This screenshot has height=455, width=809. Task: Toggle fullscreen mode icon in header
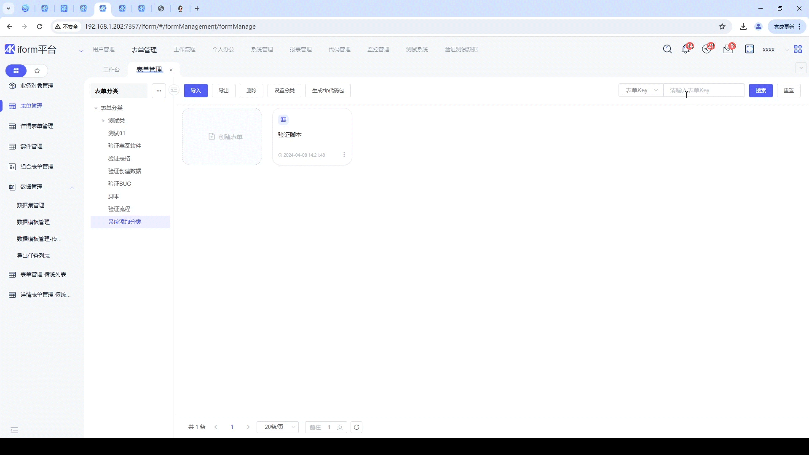pos(750,49)
